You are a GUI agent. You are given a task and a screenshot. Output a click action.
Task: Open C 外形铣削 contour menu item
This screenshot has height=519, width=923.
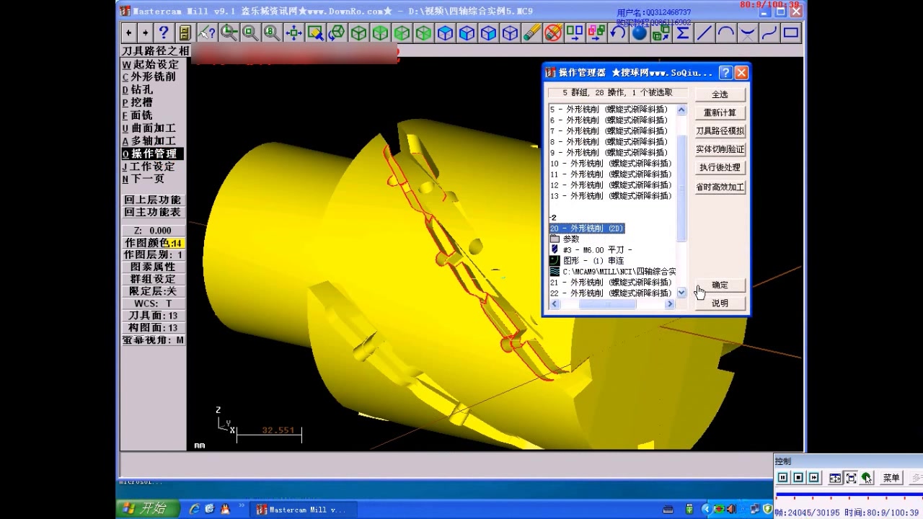pyautogui.click(x=149, y=76)
